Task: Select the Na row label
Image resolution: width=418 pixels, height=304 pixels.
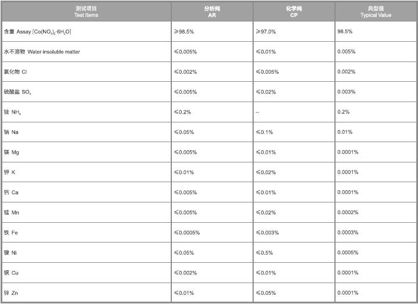Action: pyautogui.click(x=12, y=132)
